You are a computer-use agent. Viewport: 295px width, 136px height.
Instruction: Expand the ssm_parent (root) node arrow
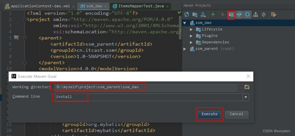[x=185, y=49]
